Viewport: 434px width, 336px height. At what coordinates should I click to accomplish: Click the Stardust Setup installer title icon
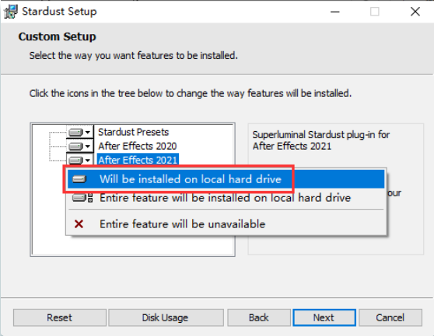click(x=11, y=12)
